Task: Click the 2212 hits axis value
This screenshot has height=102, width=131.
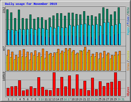Action: pos(4,10)
